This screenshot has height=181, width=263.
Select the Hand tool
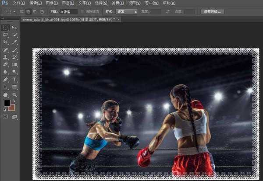[6, 94]
